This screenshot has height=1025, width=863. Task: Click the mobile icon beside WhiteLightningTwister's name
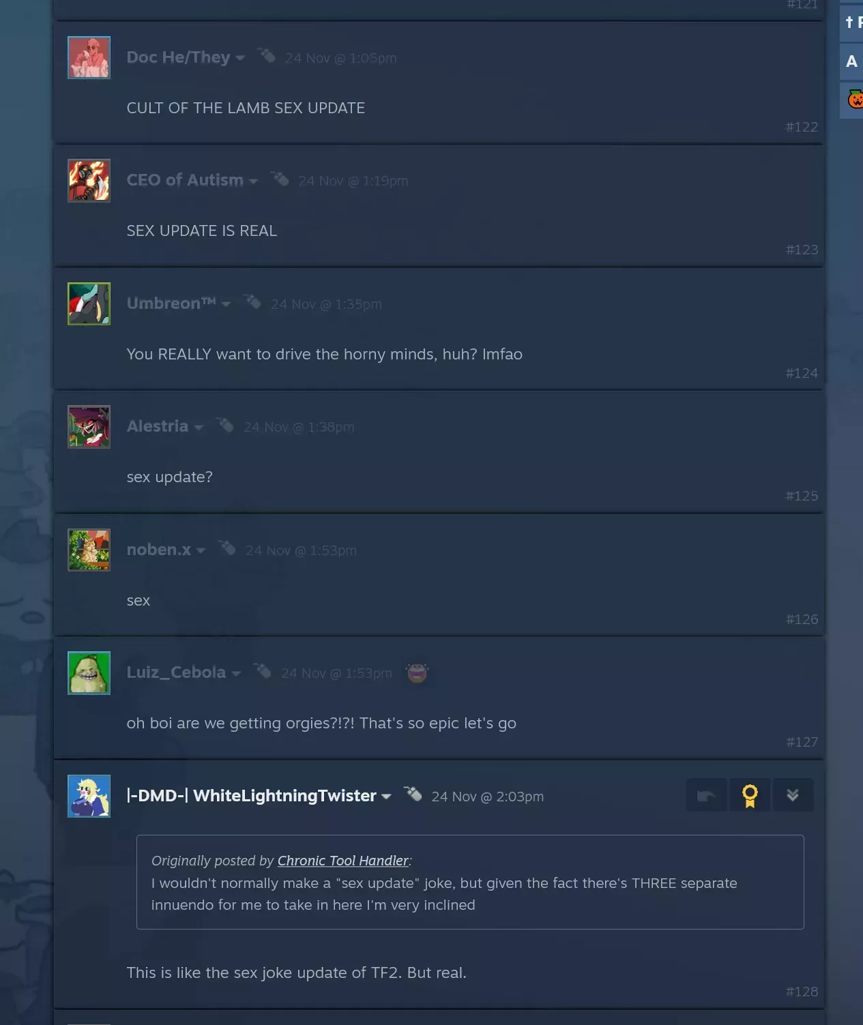coord(413,794)
